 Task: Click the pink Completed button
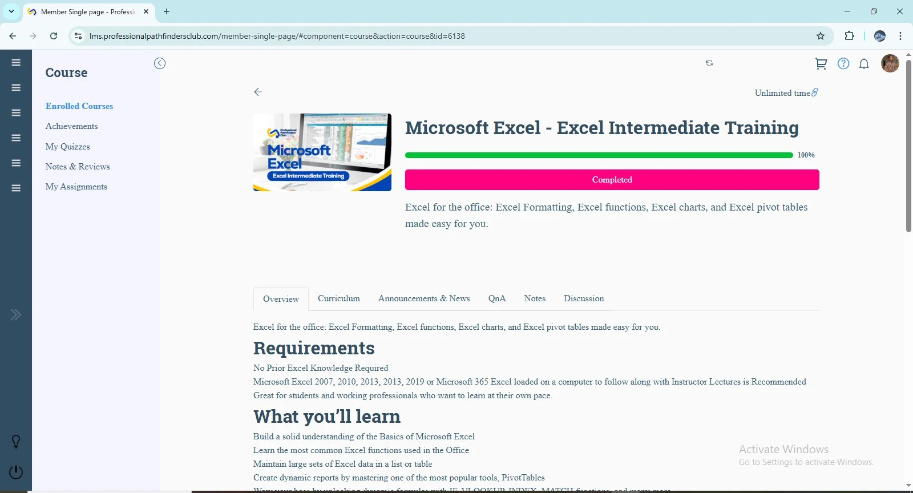[x=612, y=180]
